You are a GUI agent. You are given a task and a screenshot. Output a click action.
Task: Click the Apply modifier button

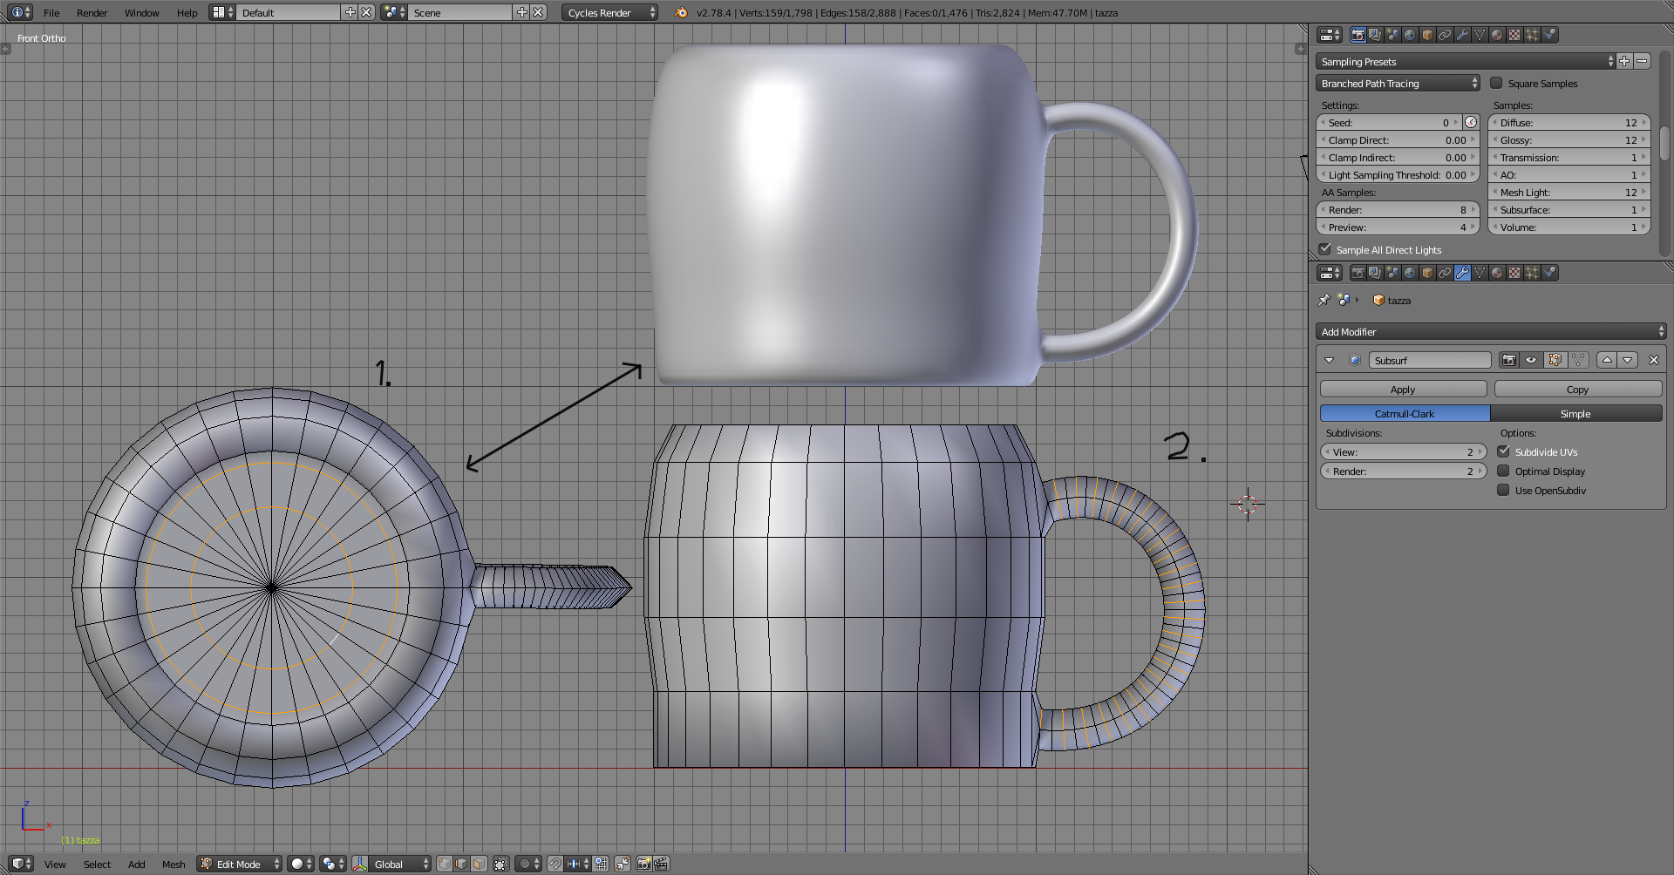click(x=1403, y=389)
